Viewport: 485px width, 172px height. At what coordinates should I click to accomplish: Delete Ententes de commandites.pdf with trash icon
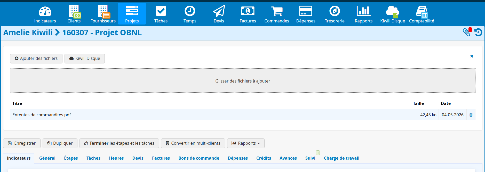pos(471,115)
